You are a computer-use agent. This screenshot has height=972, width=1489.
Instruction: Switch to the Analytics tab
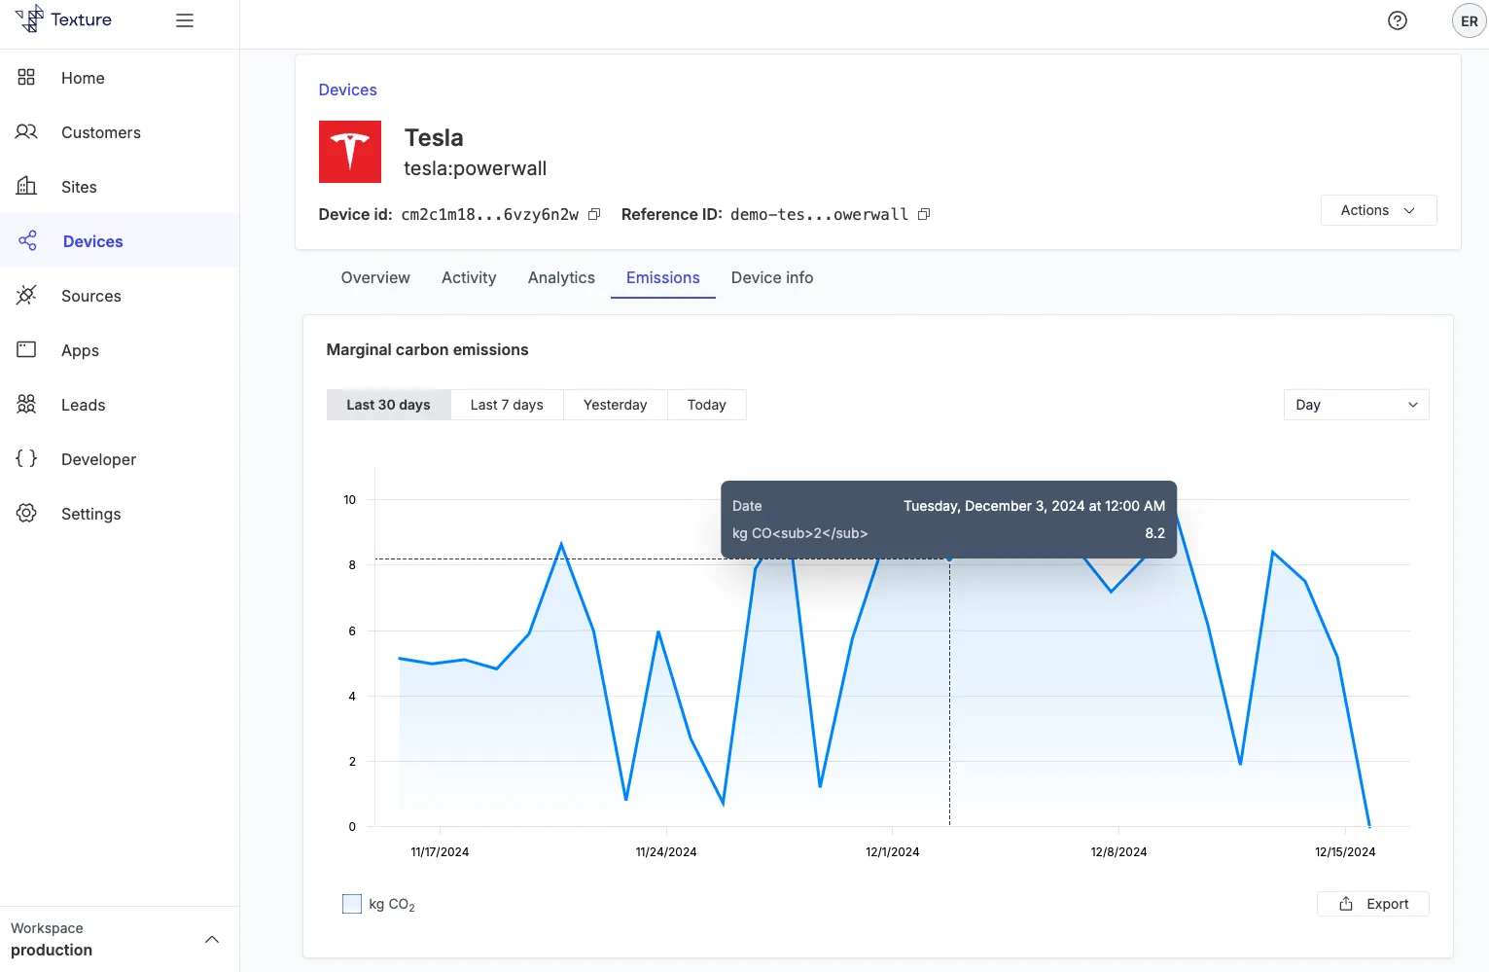[561, 277]
